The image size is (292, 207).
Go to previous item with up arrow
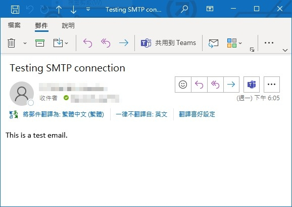point(59,9)
